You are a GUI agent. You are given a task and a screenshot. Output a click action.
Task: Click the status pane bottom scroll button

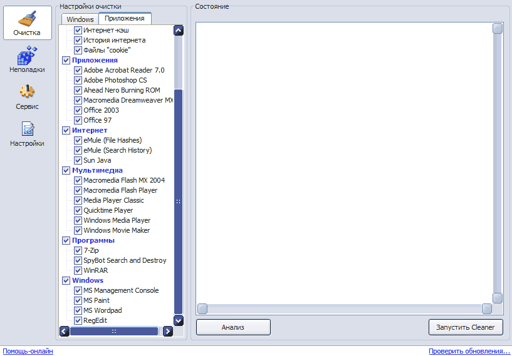498,298
